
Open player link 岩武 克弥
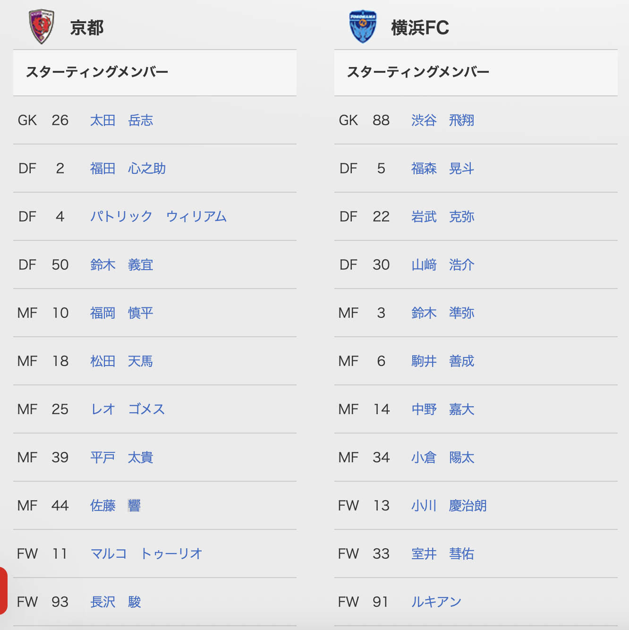[442, 217]
